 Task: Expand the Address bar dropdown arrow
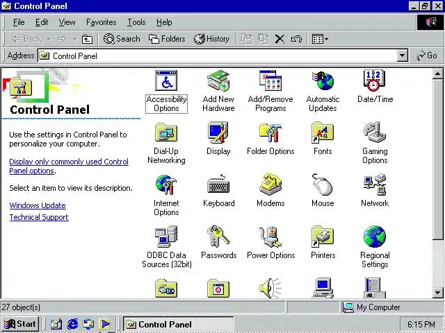[x=402, y=55]
